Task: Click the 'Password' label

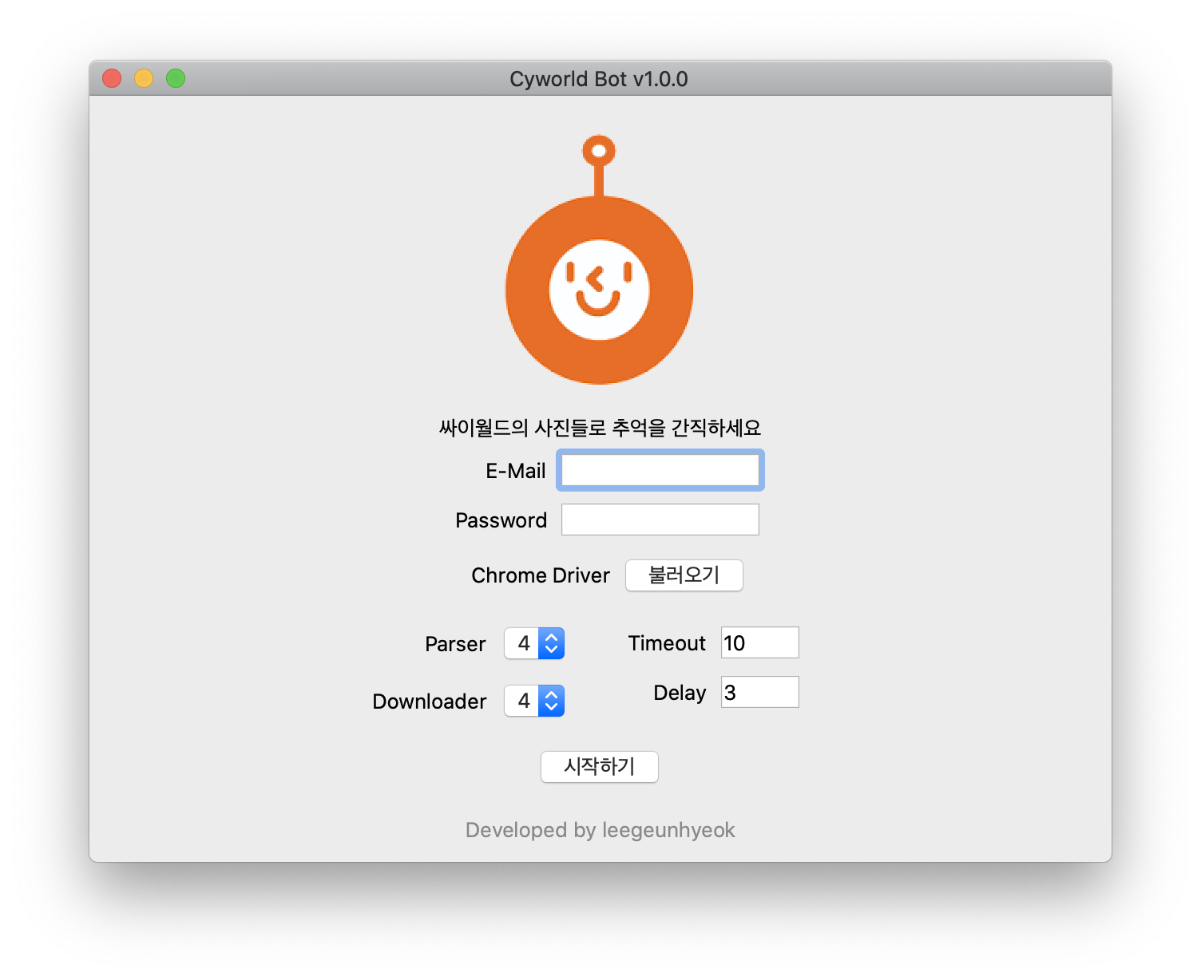Action: pos(501,520)
